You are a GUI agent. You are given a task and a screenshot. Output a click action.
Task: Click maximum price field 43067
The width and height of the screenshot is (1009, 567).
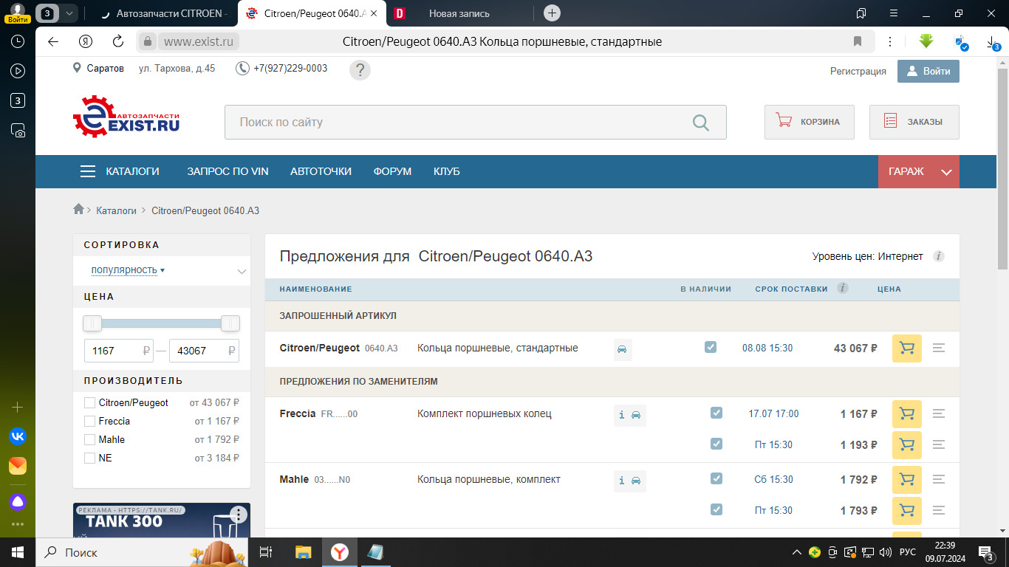click(x=204, y=351)
